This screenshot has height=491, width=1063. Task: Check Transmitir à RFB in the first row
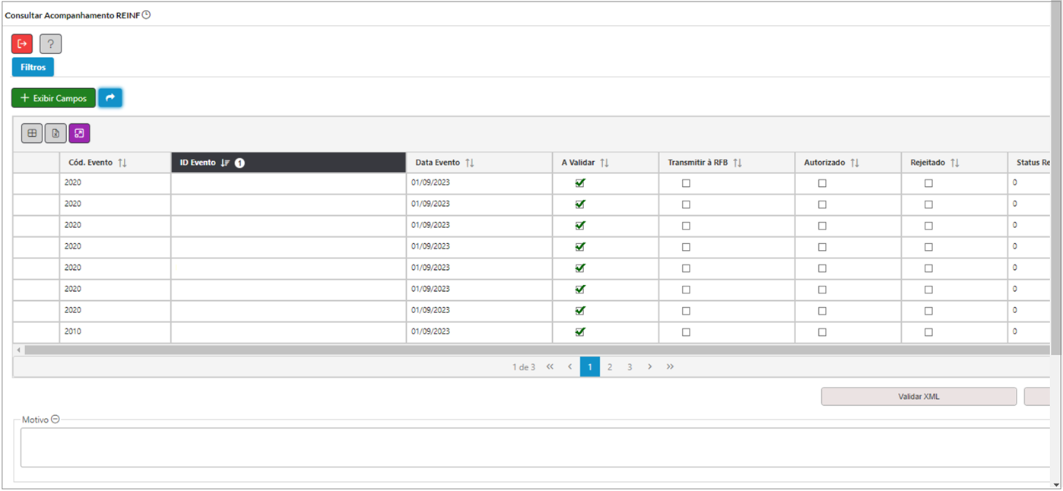click(x=686, y=183)
